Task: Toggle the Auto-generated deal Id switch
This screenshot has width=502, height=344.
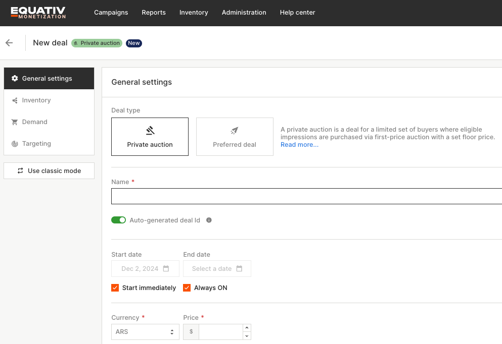Action: 118,220
